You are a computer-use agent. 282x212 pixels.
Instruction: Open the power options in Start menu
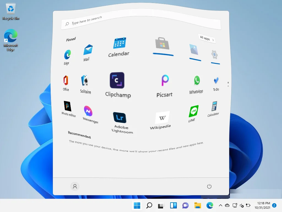(209, 186)
